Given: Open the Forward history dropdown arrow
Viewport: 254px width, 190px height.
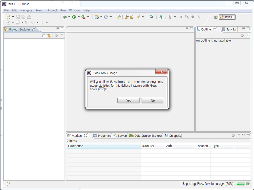Looking at the screenshot, I should click(47, 23).
